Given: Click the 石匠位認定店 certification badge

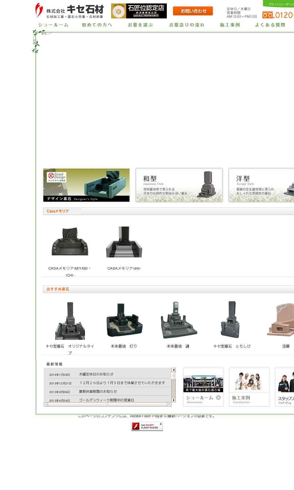Looking at the screenshot, I should 139,11.
